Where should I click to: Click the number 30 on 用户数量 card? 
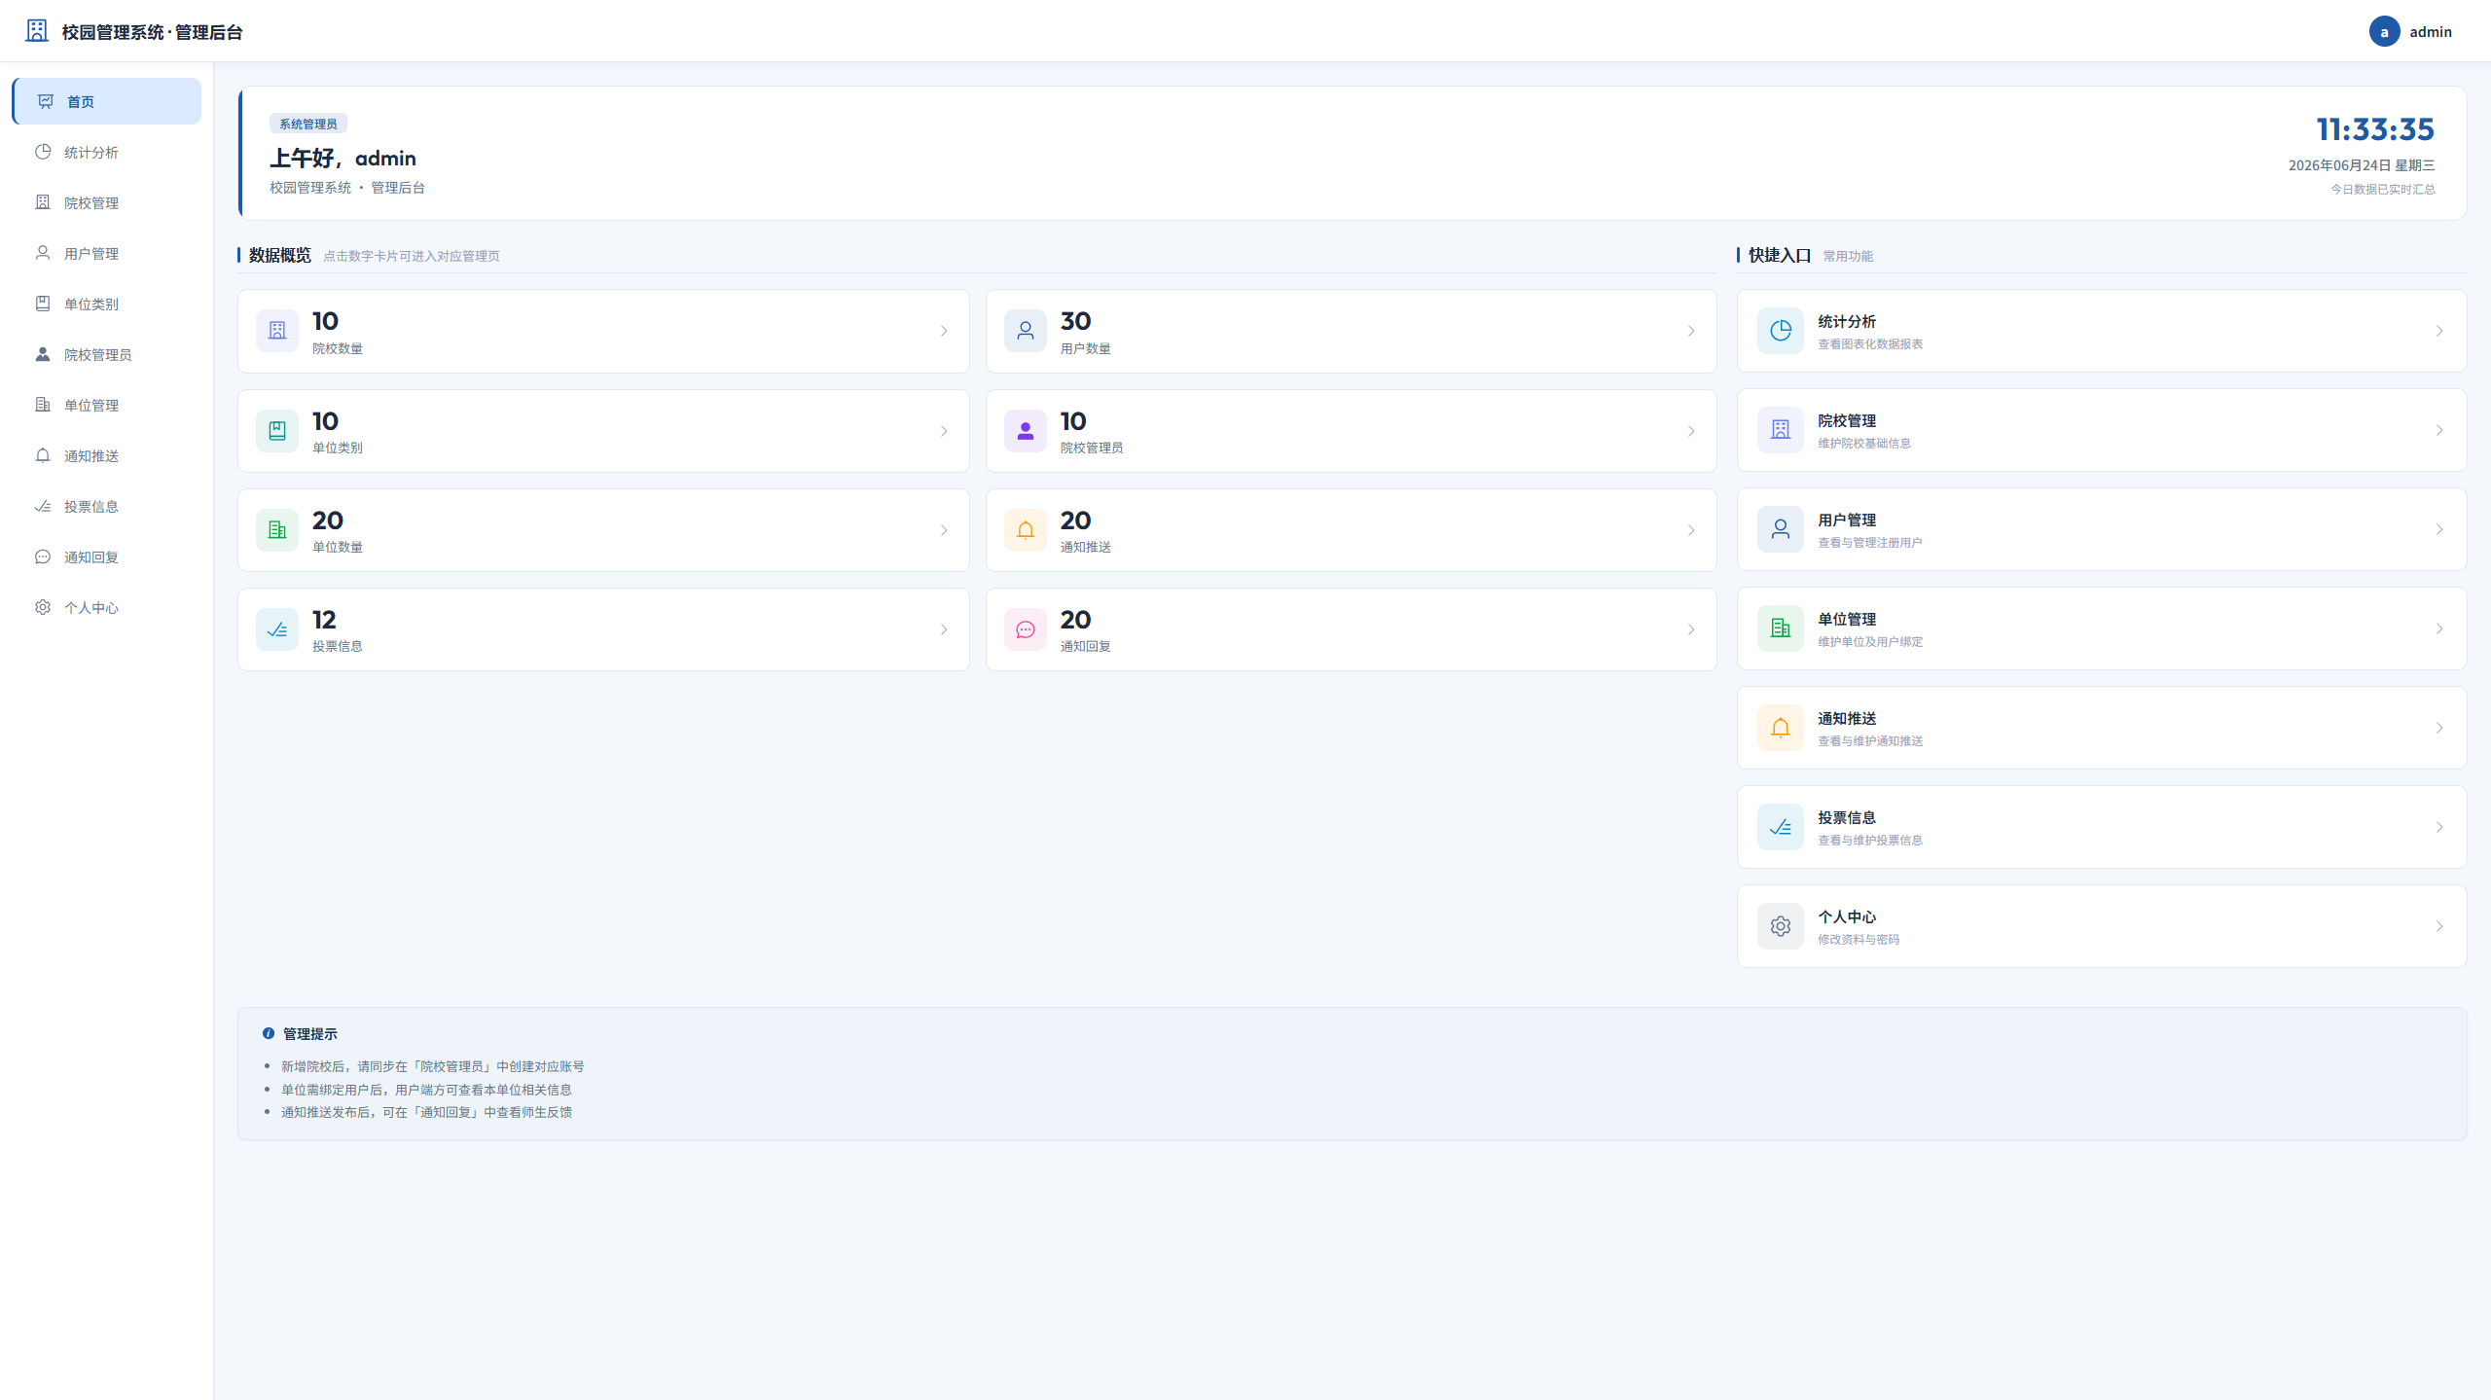click(1075, 321)
